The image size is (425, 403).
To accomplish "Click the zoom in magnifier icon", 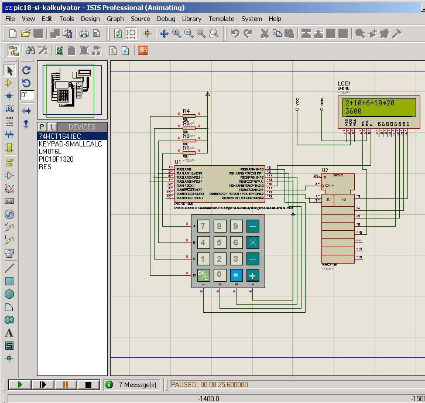I will tap(177, 33).
